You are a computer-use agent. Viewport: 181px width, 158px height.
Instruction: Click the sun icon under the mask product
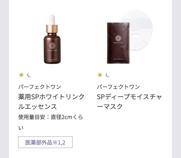tap(100, 75)
